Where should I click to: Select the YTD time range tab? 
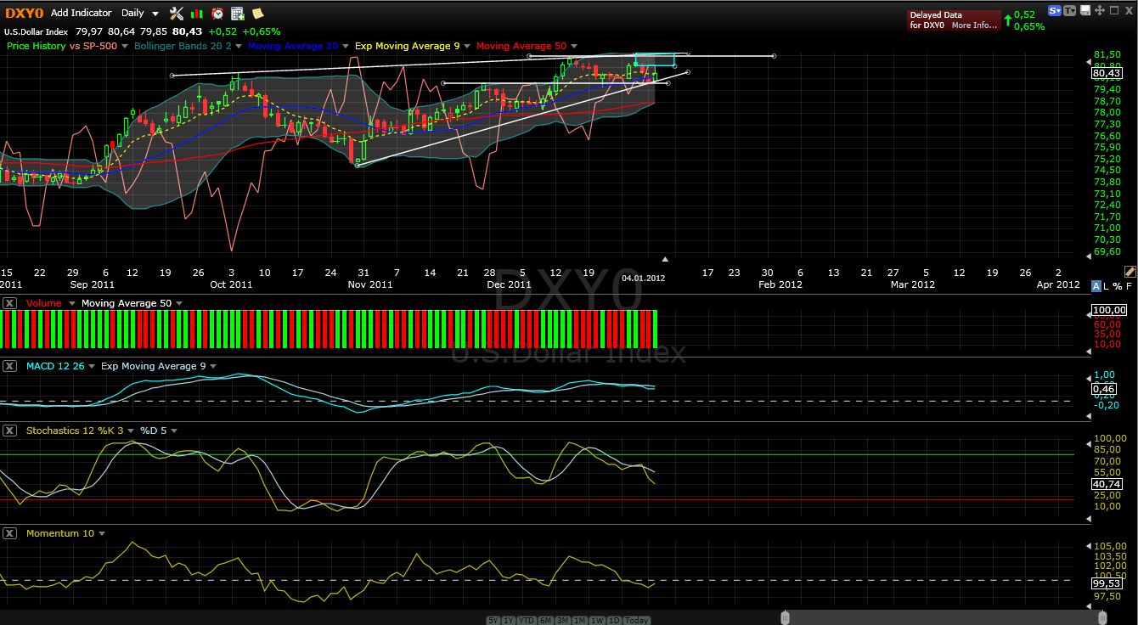coord(527,620)
